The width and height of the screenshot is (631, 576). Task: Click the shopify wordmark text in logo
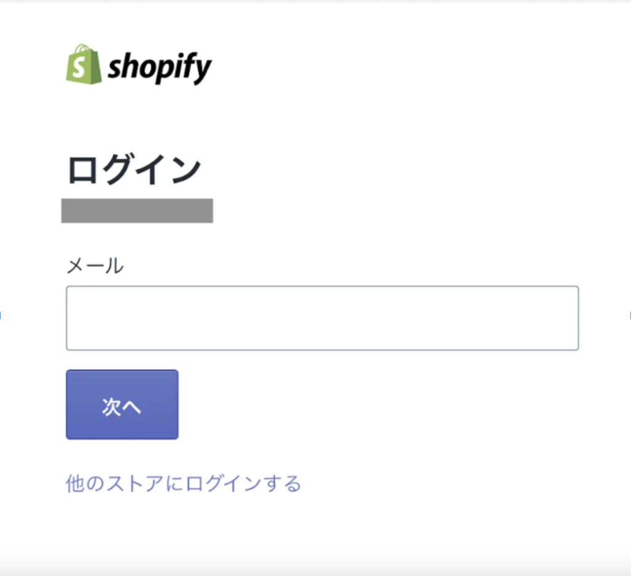(160, 68)
